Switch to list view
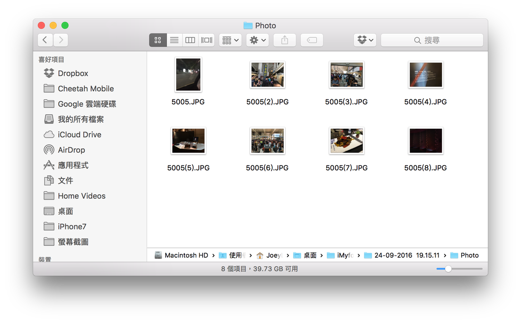Viewport: 521px width, 323px height. point(174,40)
